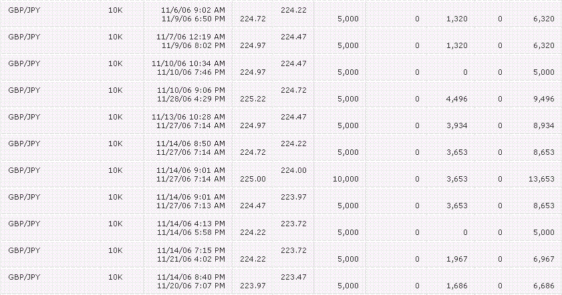Select the 11/6/06 9:02 AM open time

click(193, 10)
